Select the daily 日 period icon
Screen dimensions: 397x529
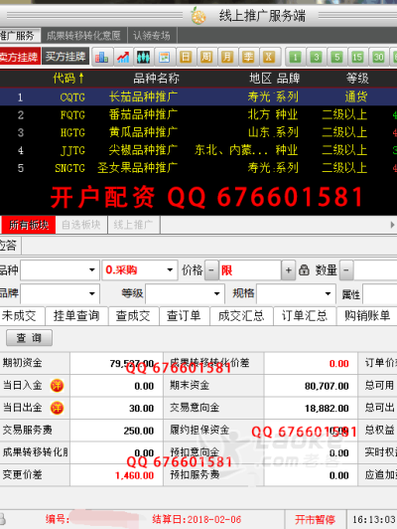tap(186, 57)
